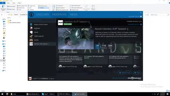
Task: Select the Hexxit modpack icon
Action: [x=31, y=32]
